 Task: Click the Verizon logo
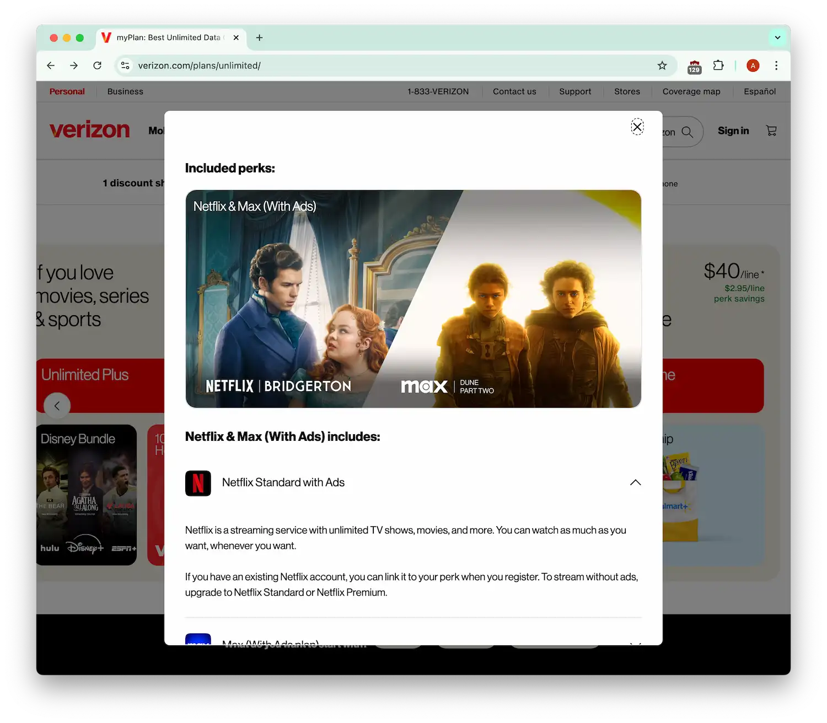(89, 129)
